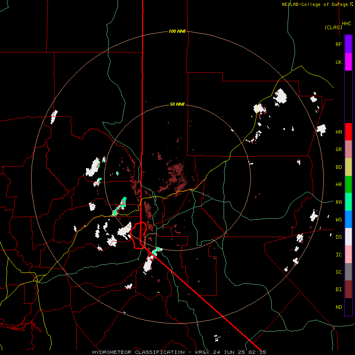
Task: Select the yellow BD legend swatch
Action: [x=348, y=167]
